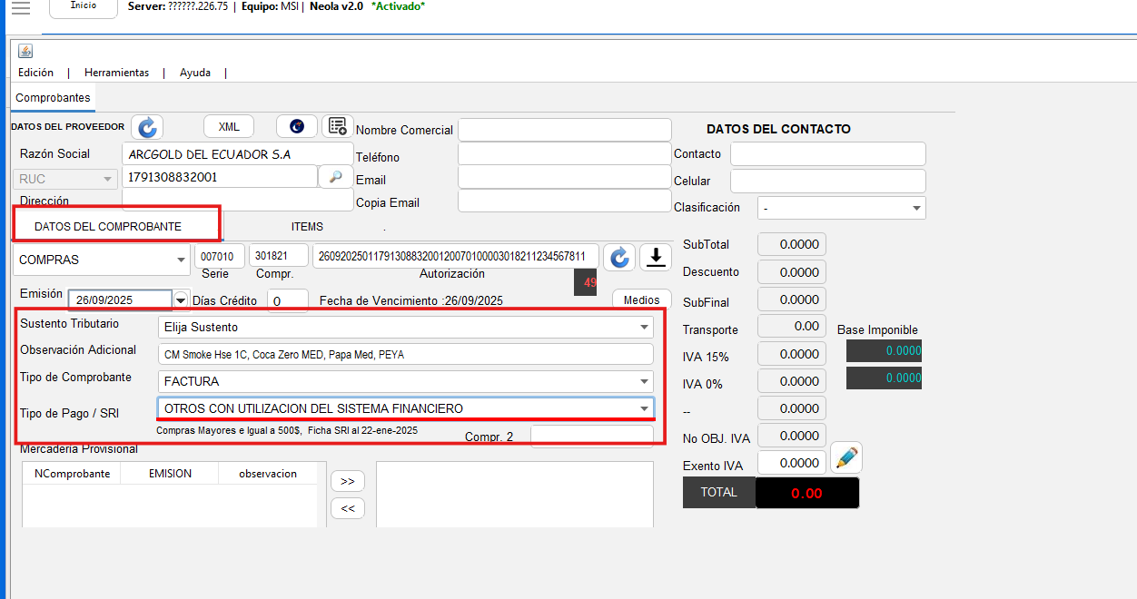Click the XML button
Viewport: 1137px width, 599px height.
(x=229, y=127)
